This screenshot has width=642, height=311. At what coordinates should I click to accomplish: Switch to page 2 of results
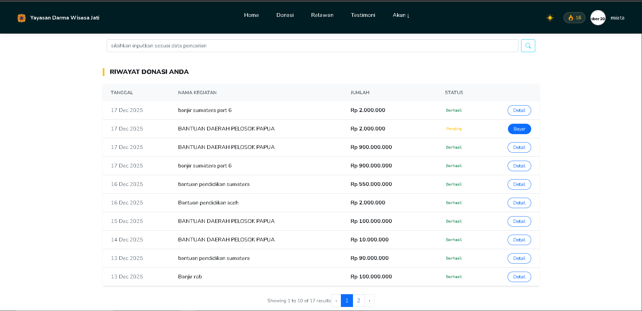coord(358,301)
